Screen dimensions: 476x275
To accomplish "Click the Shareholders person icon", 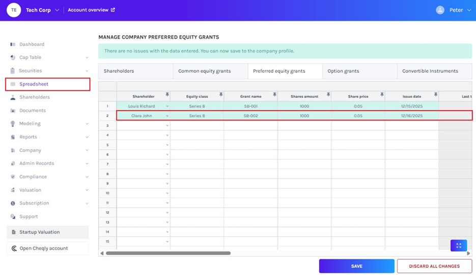I will pyautogui.click(x=13, y=97).
